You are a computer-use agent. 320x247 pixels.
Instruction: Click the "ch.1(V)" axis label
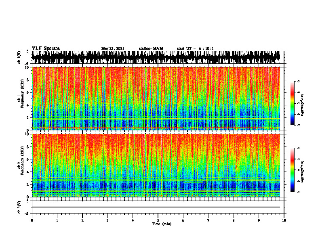(x=19, y=57)
